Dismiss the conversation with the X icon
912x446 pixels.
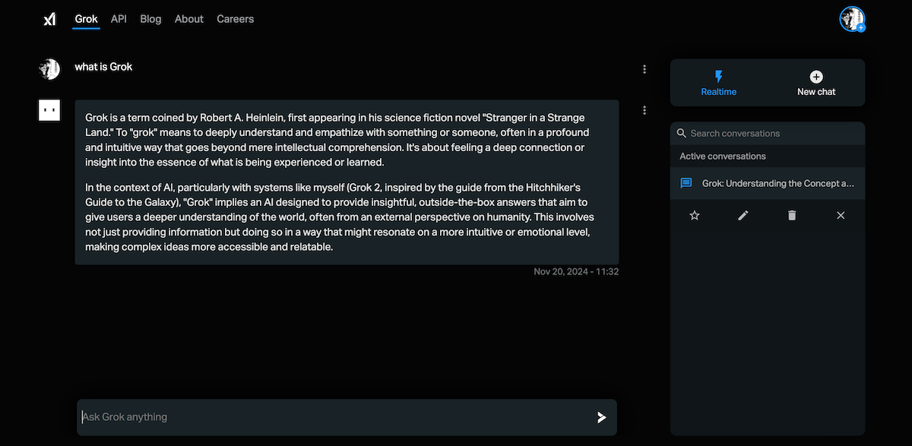(840, 215)
